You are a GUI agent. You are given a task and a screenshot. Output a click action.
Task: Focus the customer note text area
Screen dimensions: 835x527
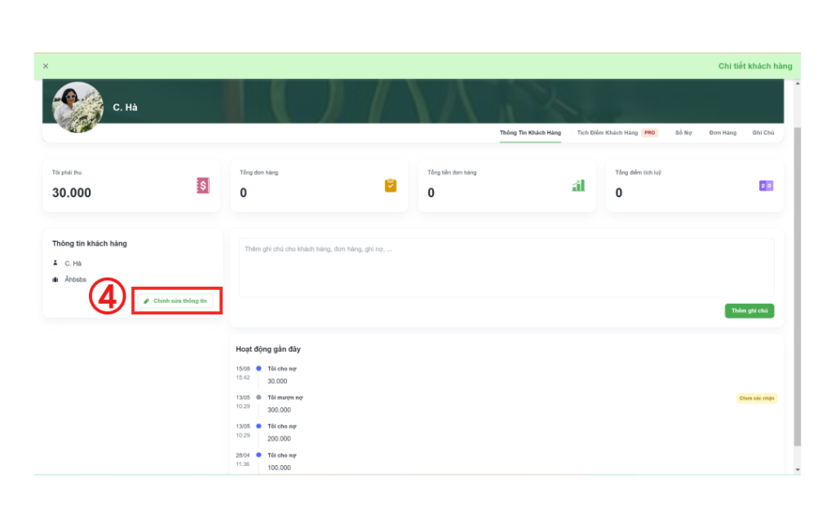[506, 267]
